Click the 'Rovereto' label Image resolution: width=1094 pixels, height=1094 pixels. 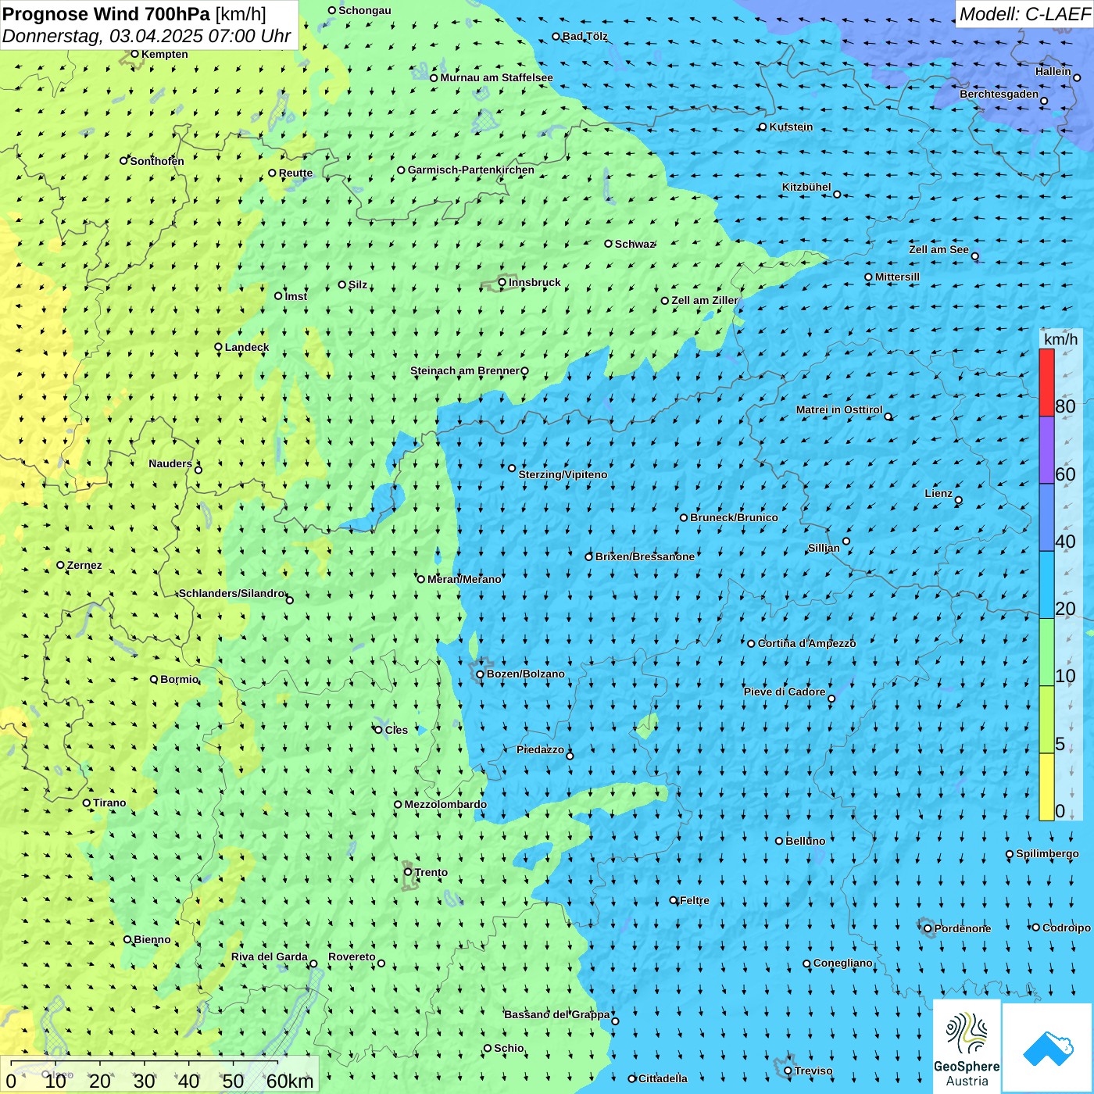coord(352,956)
